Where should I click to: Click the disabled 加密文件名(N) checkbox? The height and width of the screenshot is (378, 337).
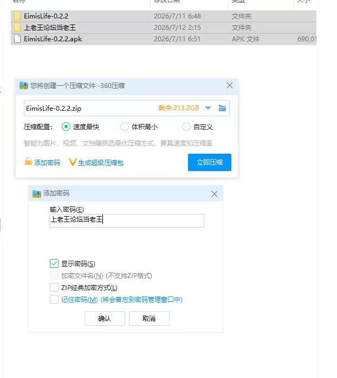(54, 275)
